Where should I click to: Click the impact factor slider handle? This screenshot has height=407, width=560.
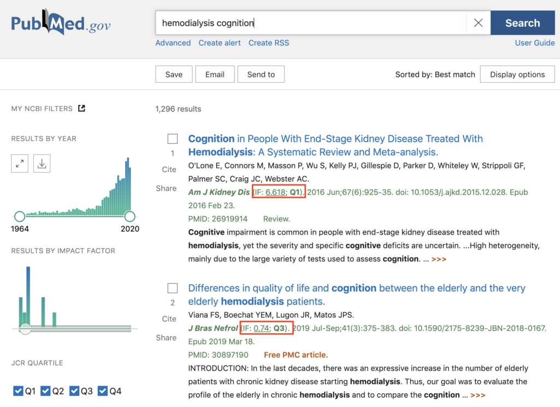point(25,328)
